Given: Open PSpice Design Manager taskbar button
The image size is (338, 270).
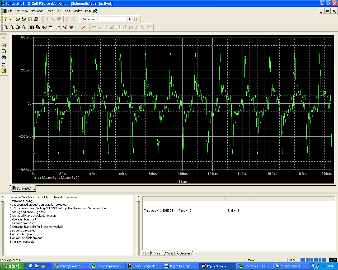Looking at the screenshot, I should coord(144,266).
